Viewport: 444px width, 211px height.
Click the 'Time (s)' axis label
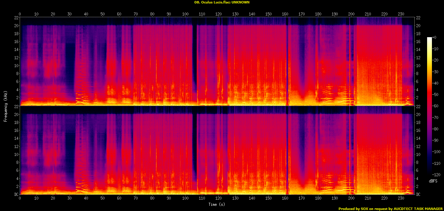coord(218,204)
